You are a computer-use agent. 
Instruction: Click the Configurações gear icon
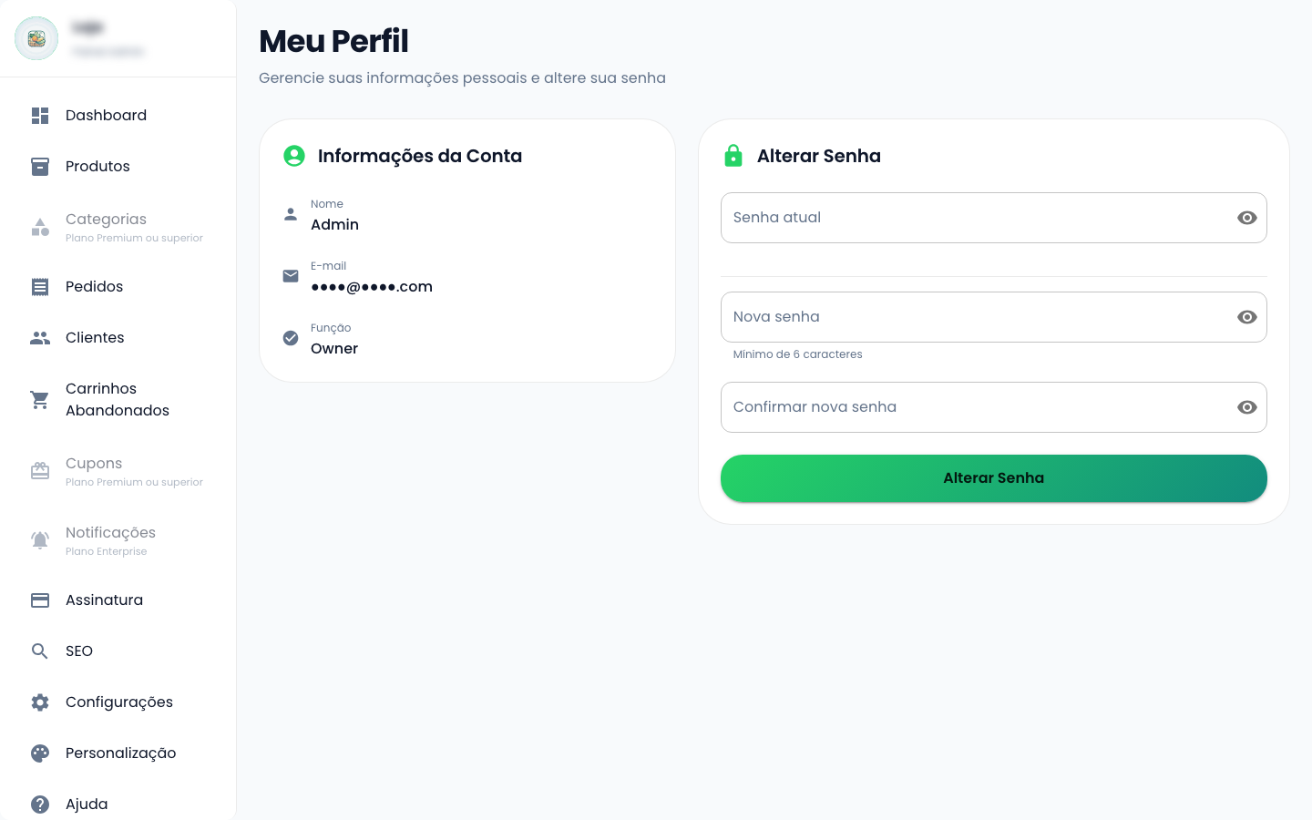(x=39, y=702)
